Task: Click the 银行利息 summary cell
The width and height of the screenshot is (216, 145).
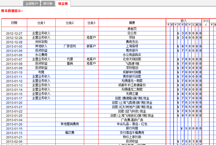Action: (x=132, y=128)
